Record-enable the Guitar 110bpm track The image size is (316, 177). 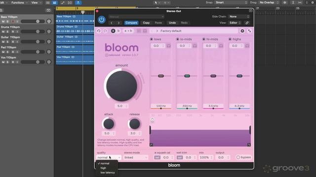[x=13, y=42]
